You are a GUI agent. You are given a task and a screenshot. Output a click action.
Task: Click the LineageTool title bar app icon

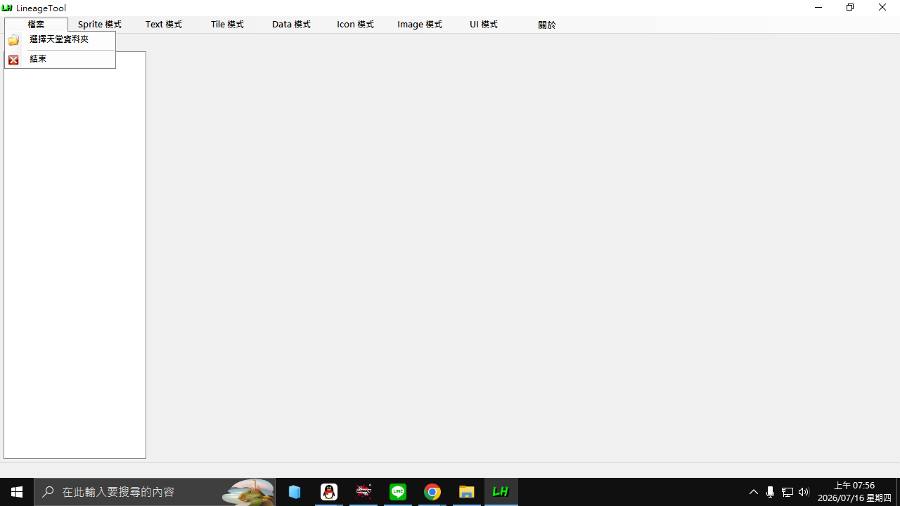7,8
